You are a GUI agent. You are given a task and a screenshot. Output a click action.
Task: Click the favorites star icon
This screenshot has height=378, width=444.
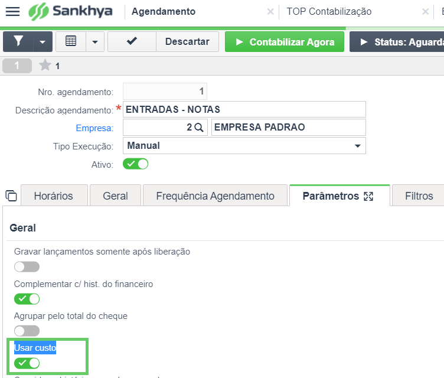click(x=45, y=66)
